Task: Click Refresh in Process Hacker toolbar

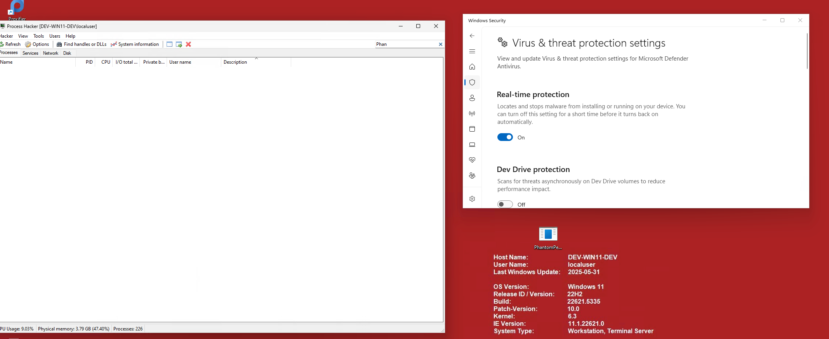Action: coord(10,44)
